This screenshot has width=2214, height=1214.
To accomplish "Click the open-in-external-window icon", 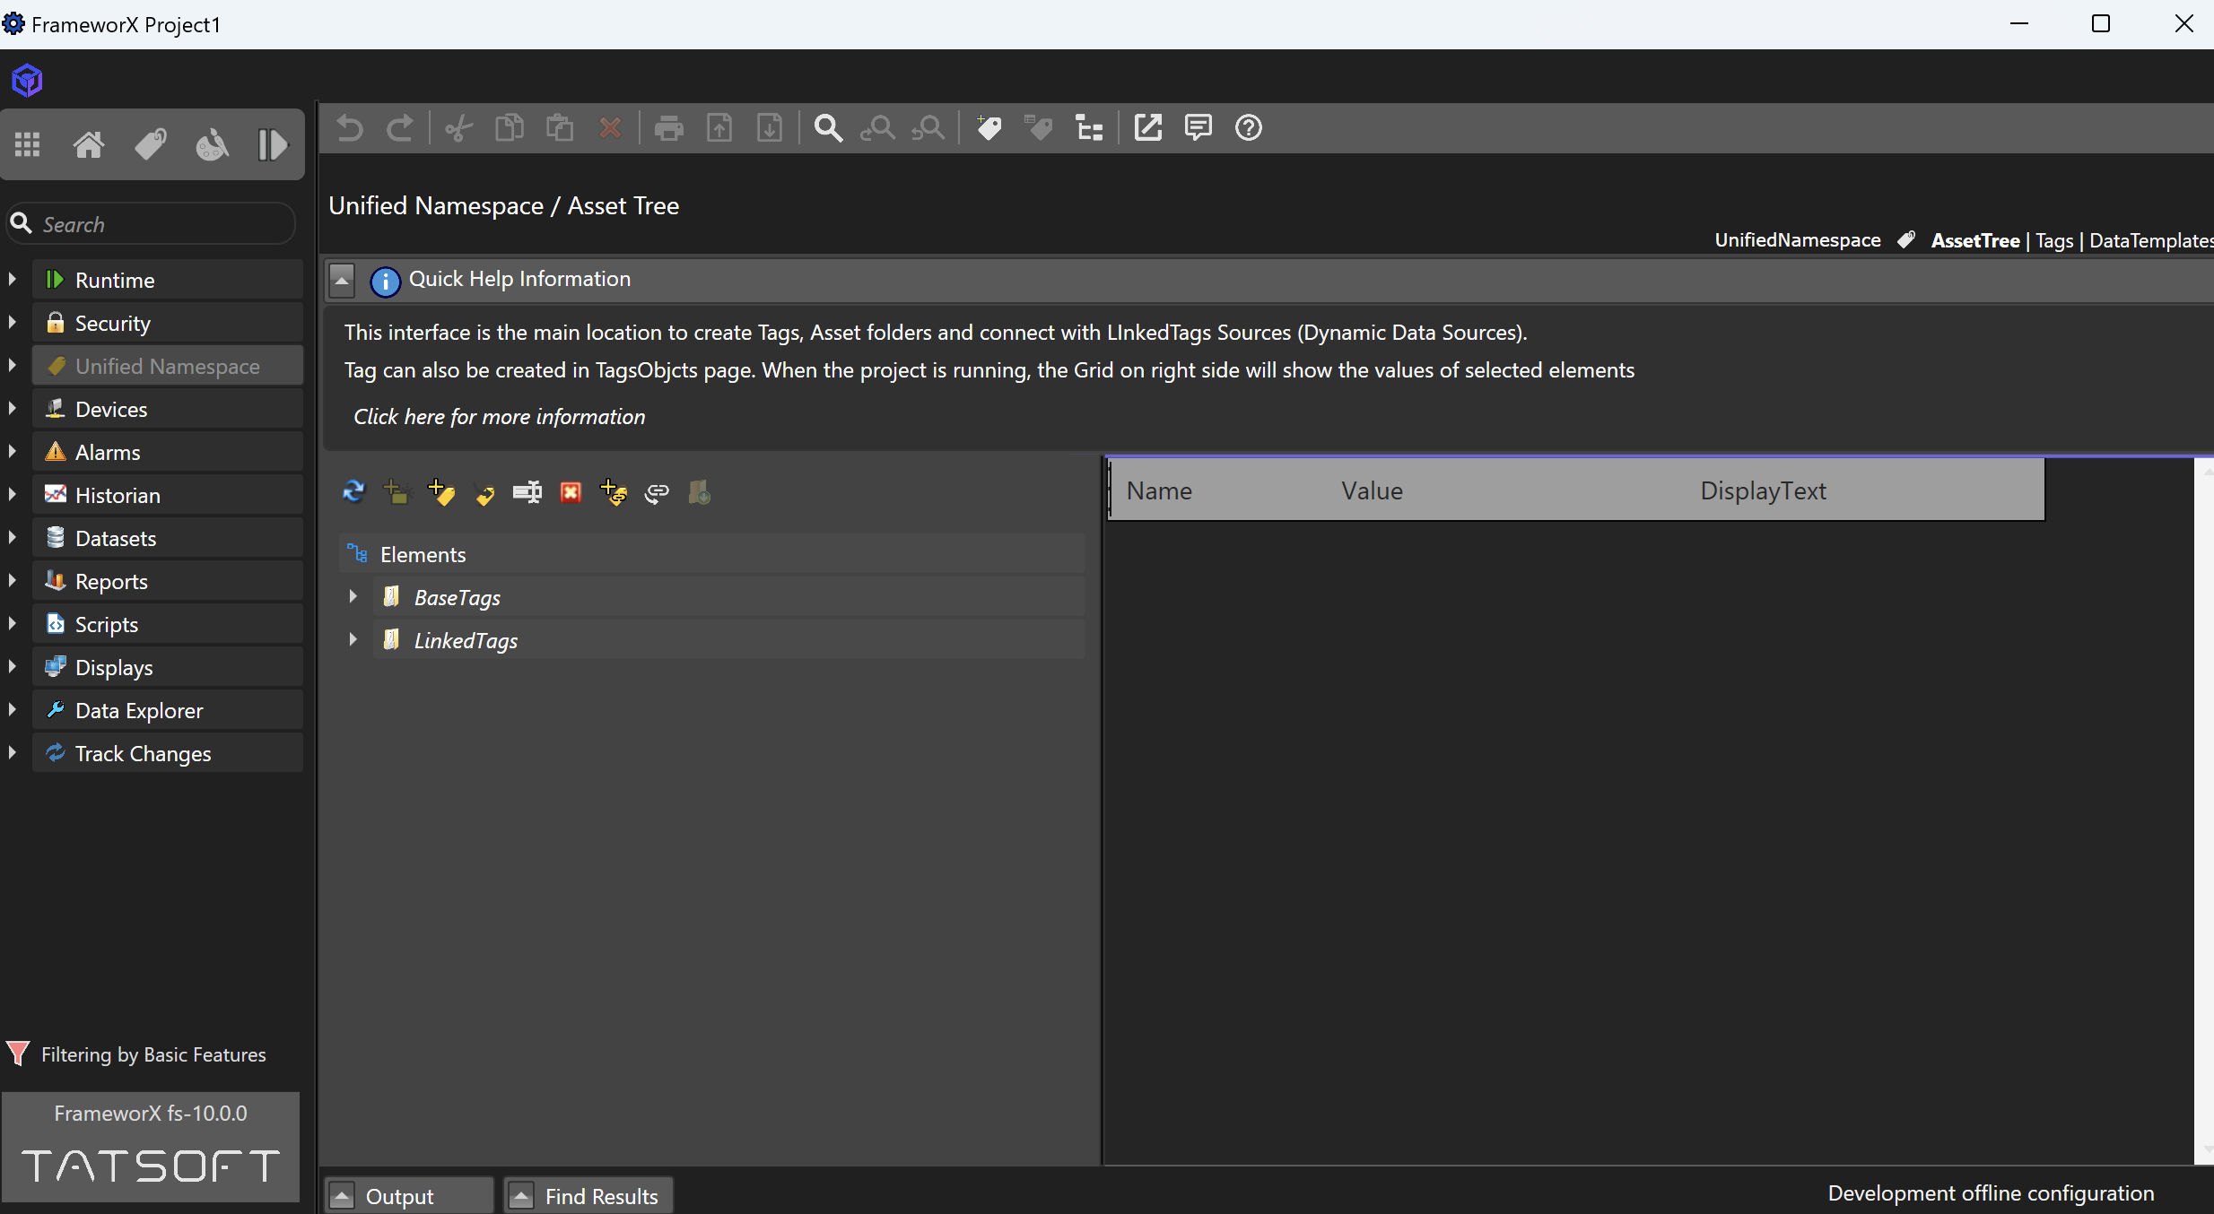I will pos(1148,128).
